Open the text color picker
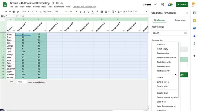Screen dimensions: 198x111 point(92,12)
